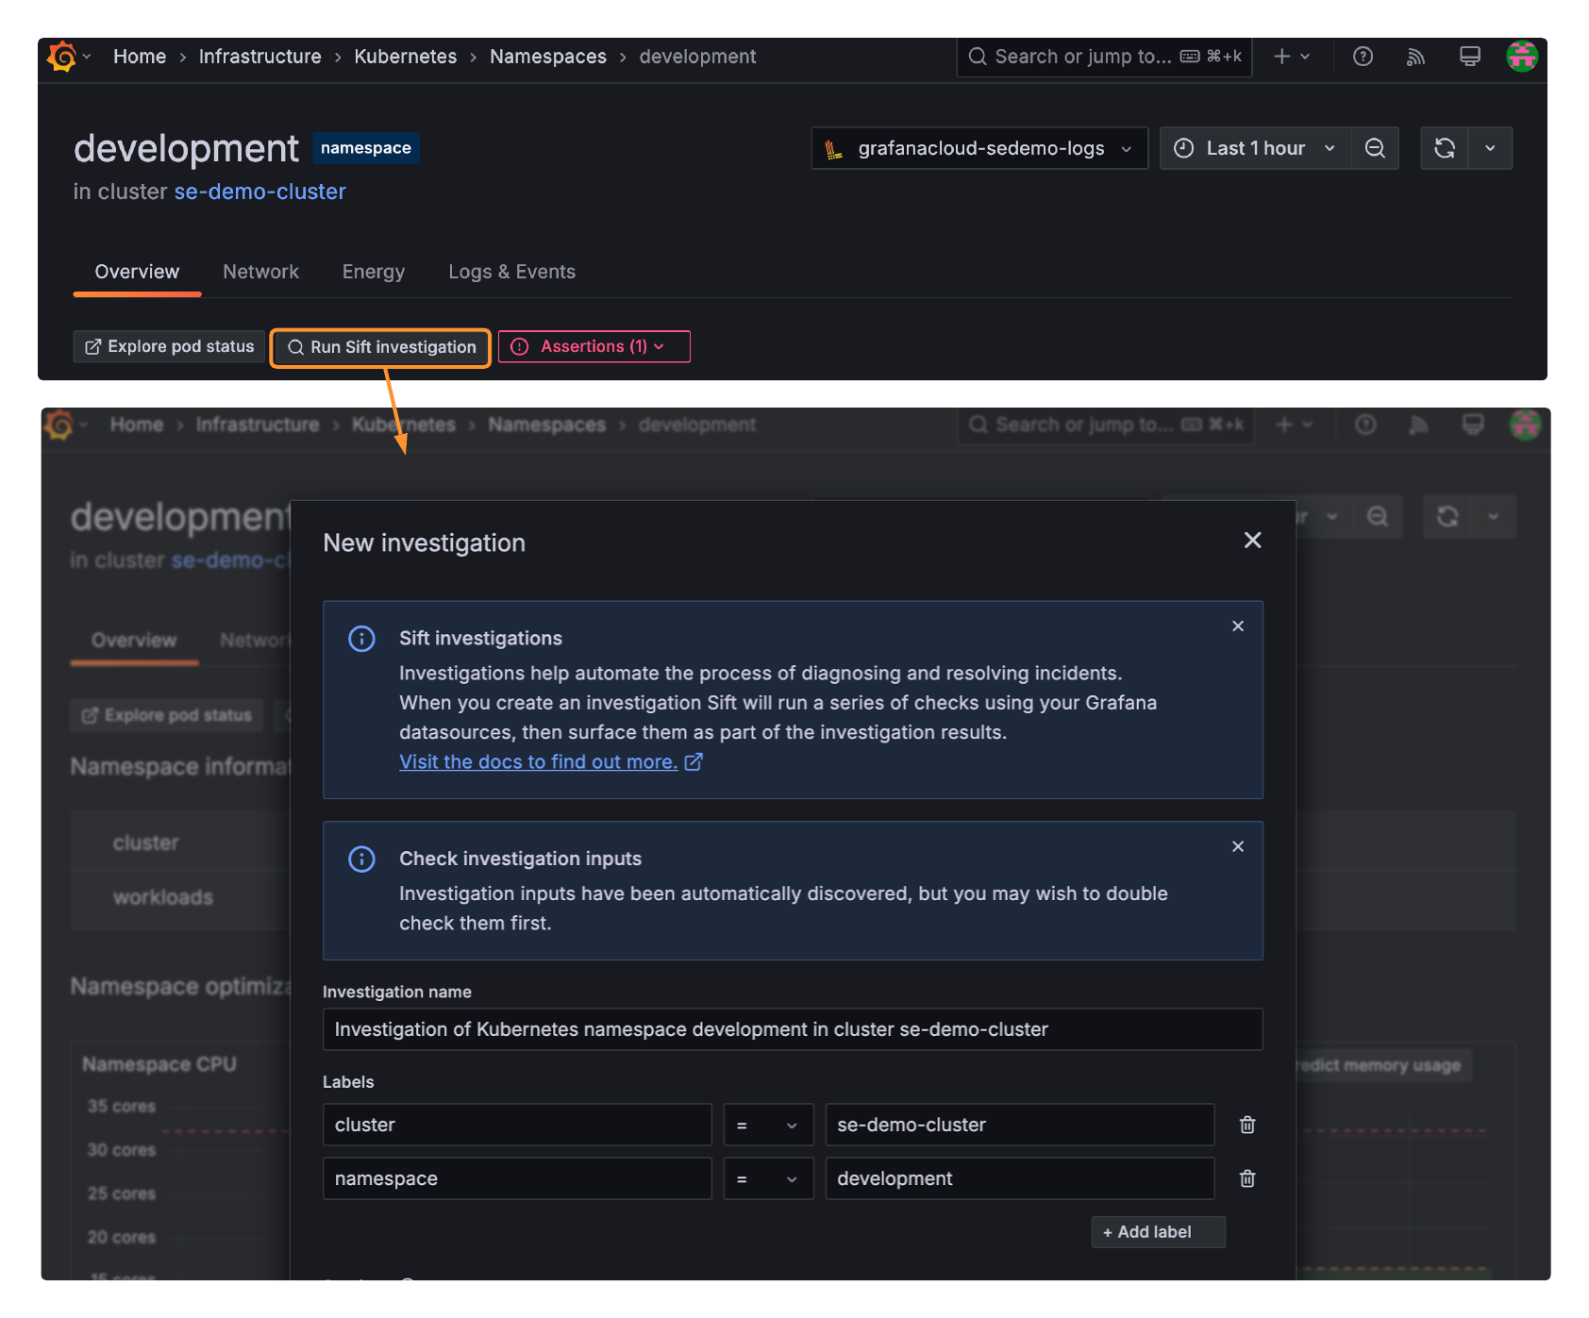
Task: Open the grafanacloud-sedemo-logs datasource dropdown
Action: coord(978,148)
